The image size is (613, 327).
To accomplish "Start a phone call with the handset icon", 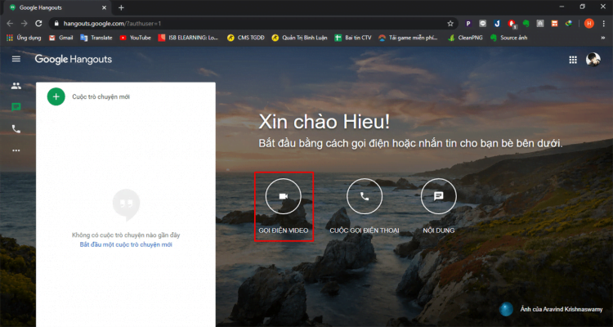I will 365,196.
